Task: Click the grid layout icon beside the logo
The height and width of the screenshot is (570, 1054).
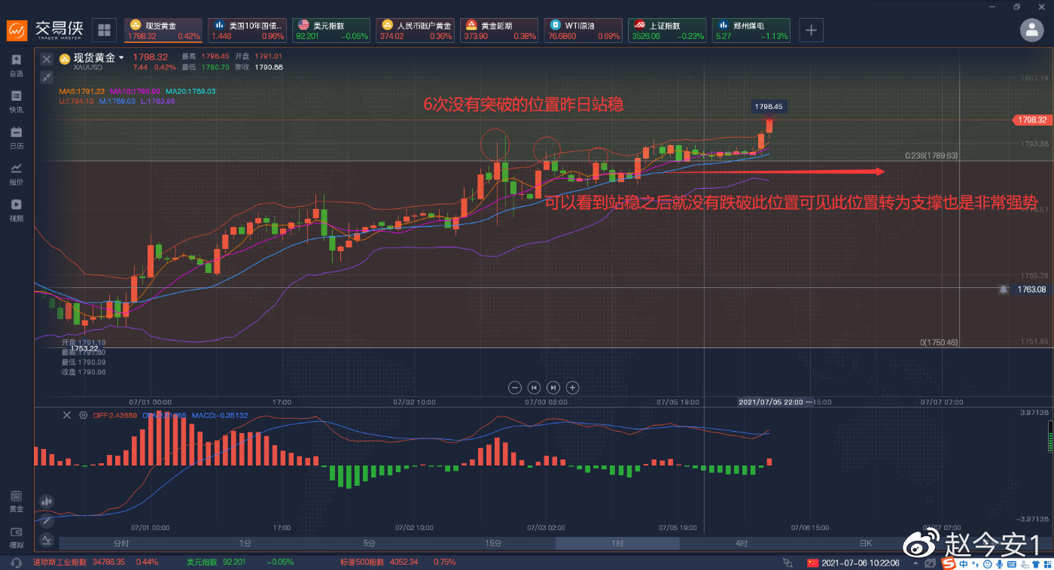Action: pyautogui.click(x=104, y=30)
